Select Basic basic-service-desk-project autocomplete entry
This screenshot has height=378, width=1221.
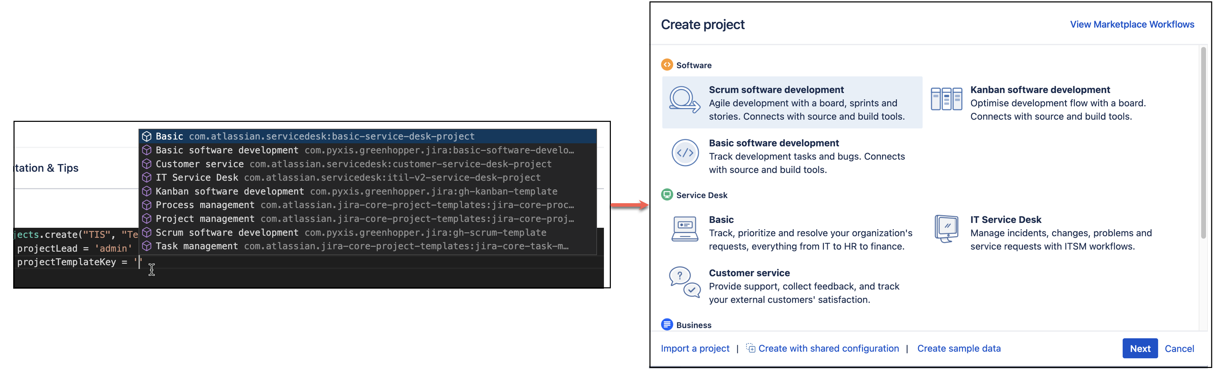[x=367, y=136]
